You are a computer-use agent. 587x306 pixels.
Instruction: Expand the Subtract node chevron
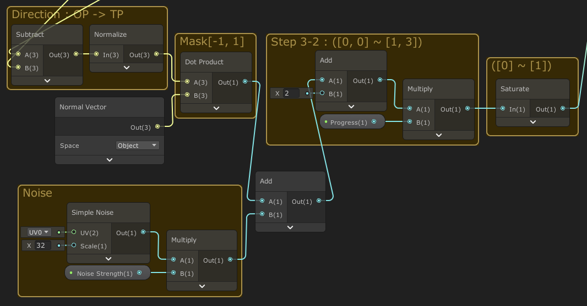click(x=47, y=81)
